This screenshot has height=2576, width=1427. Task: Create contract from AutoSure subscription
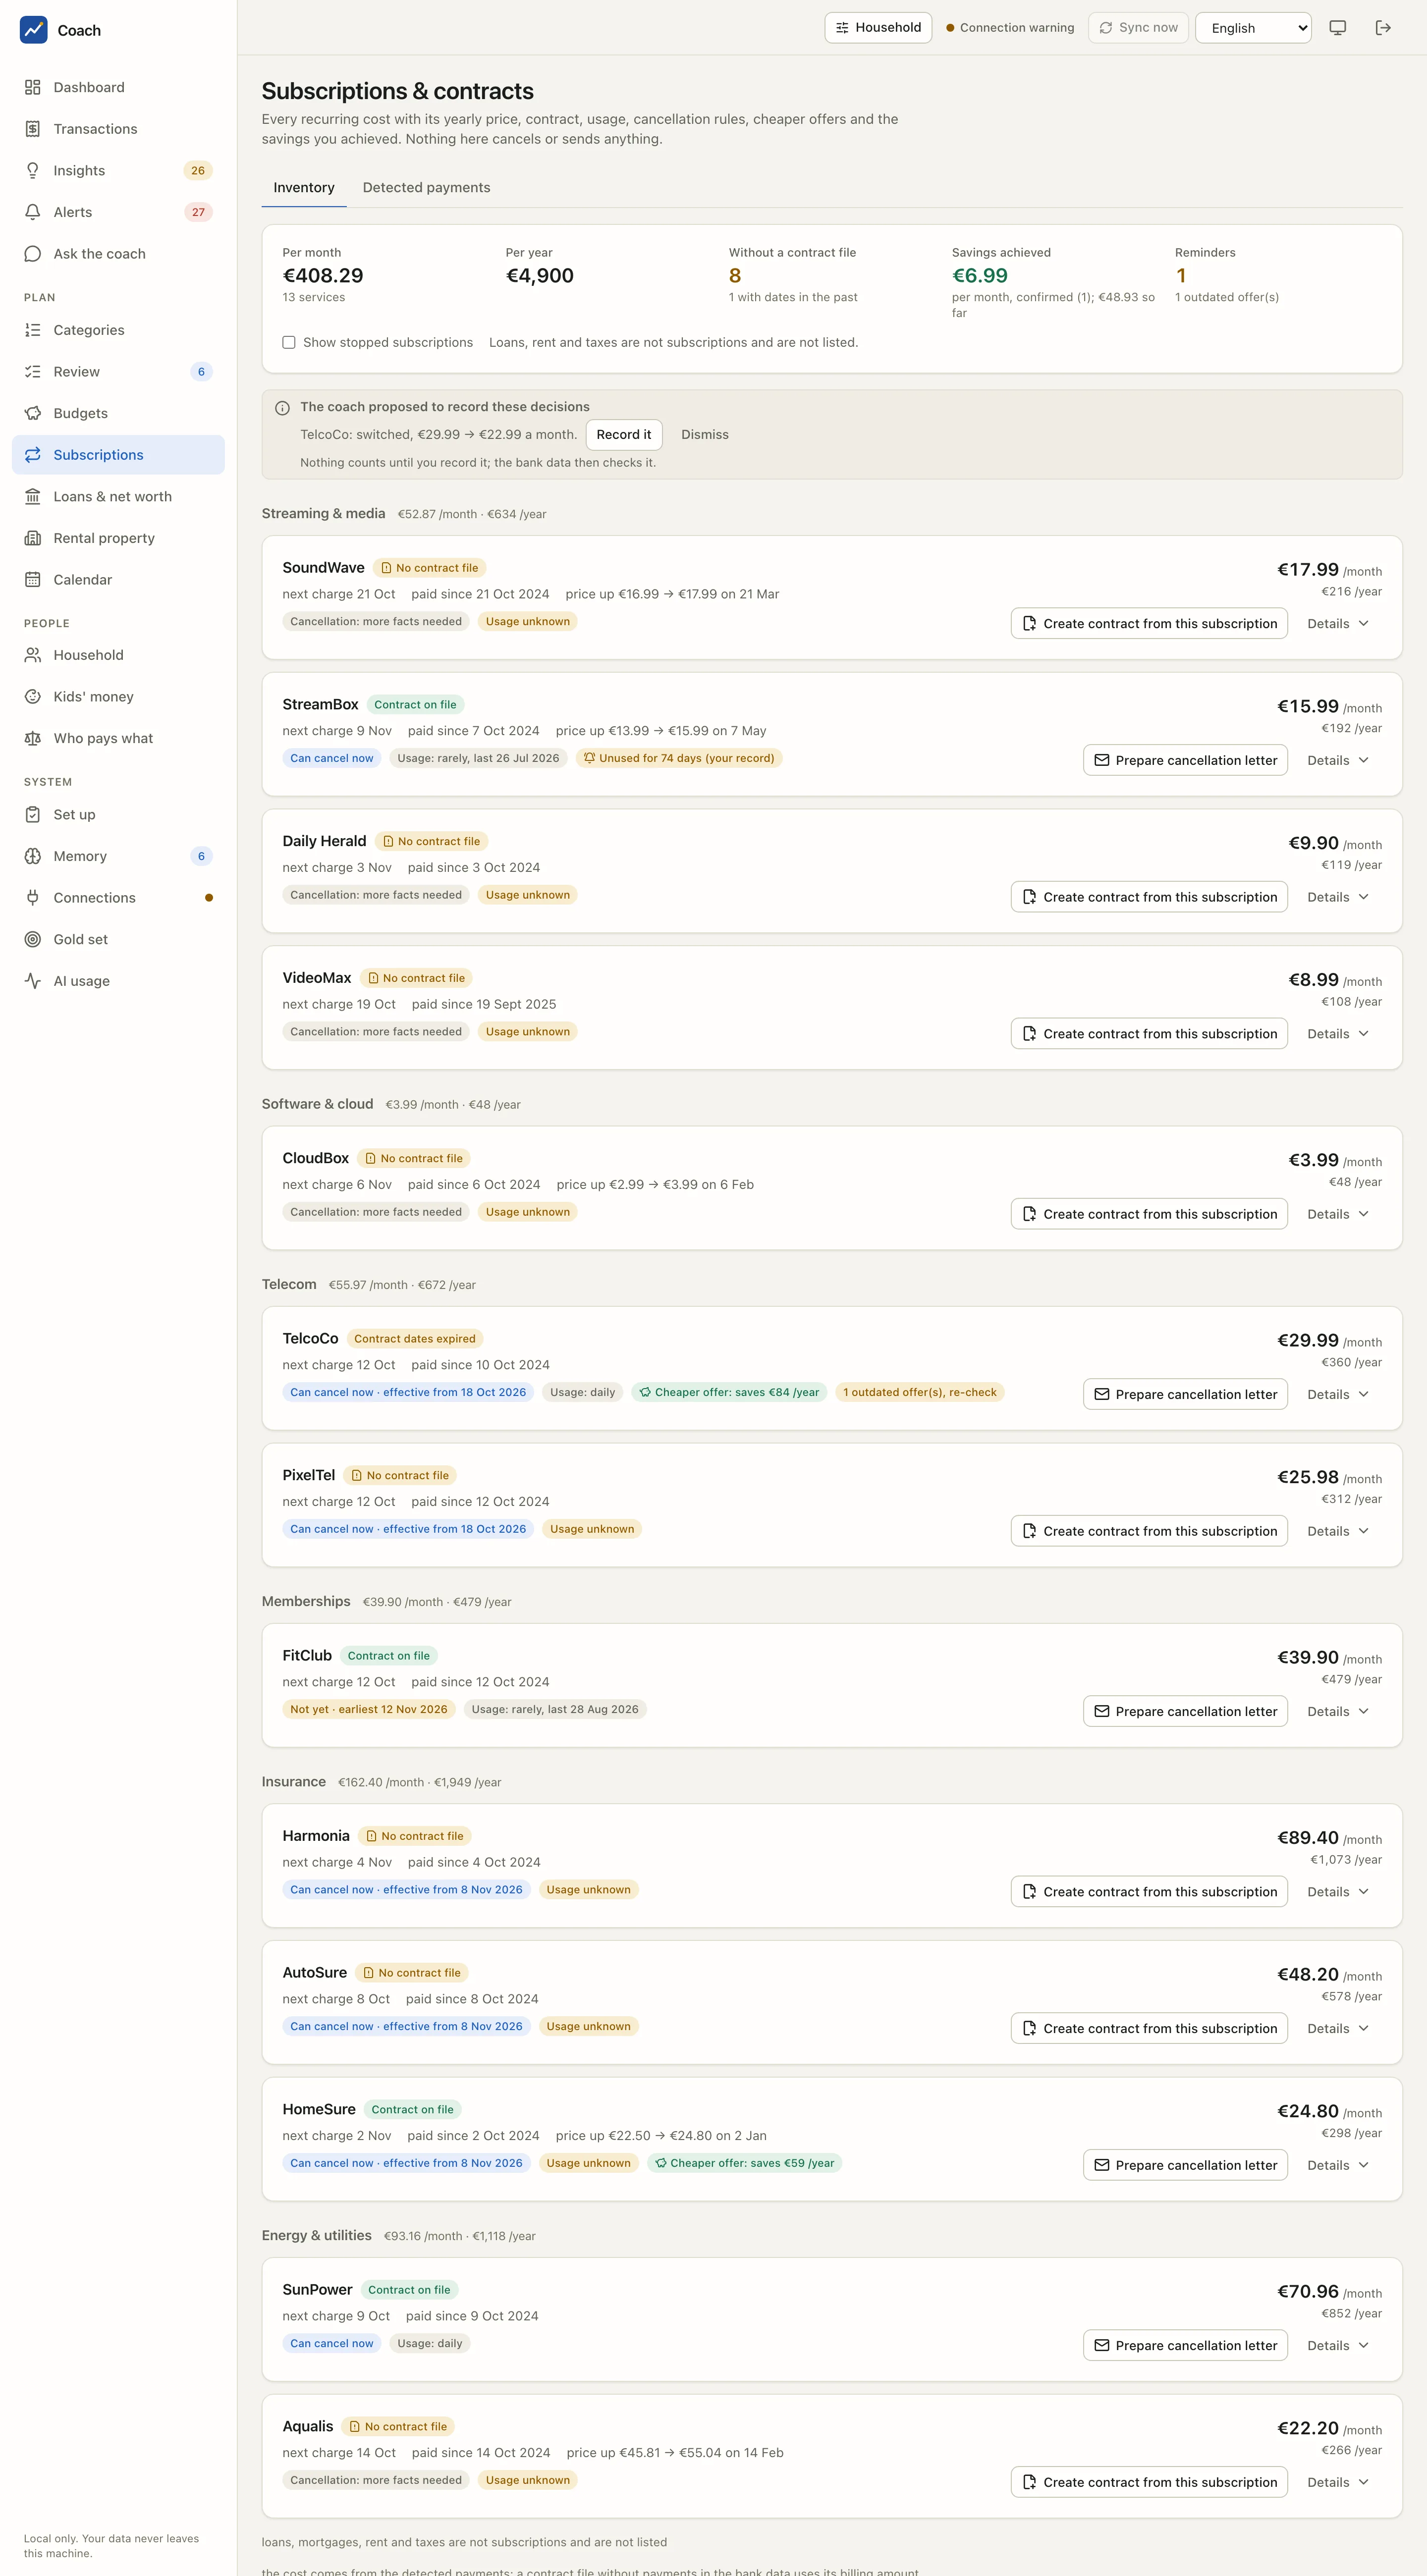(1149, 2028)
